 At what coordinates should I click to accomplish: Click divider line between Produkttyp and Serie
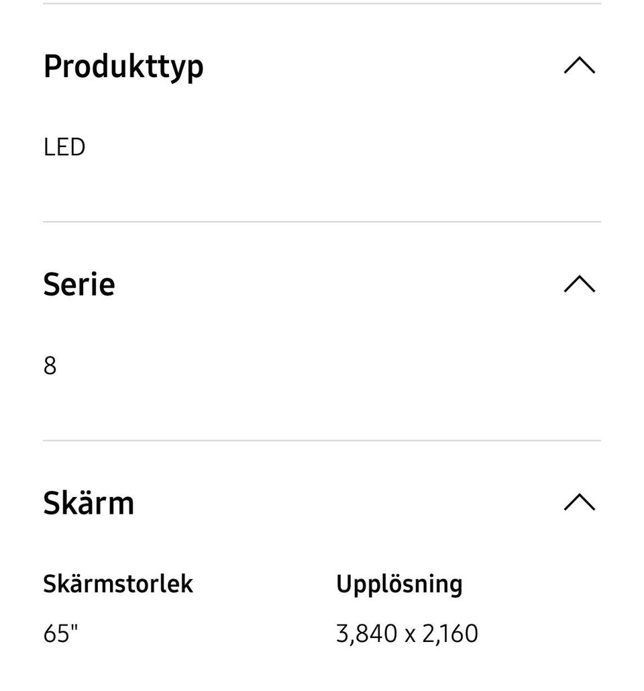coord(322,222)
